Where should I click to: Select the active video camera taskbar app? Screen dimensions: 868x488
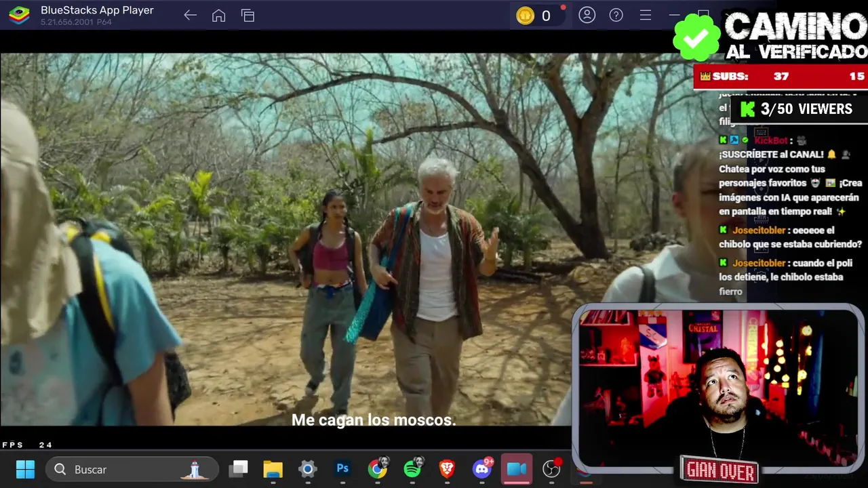click(x=517, y=469)
